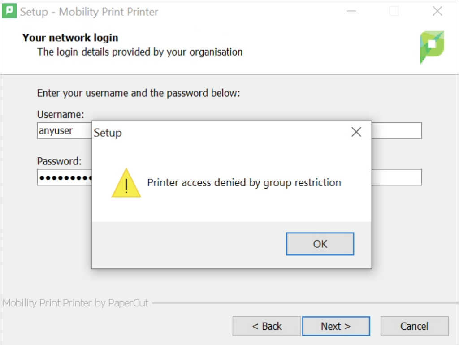Click the heading Your network login
459x345 pixels.
coord(70,38)
